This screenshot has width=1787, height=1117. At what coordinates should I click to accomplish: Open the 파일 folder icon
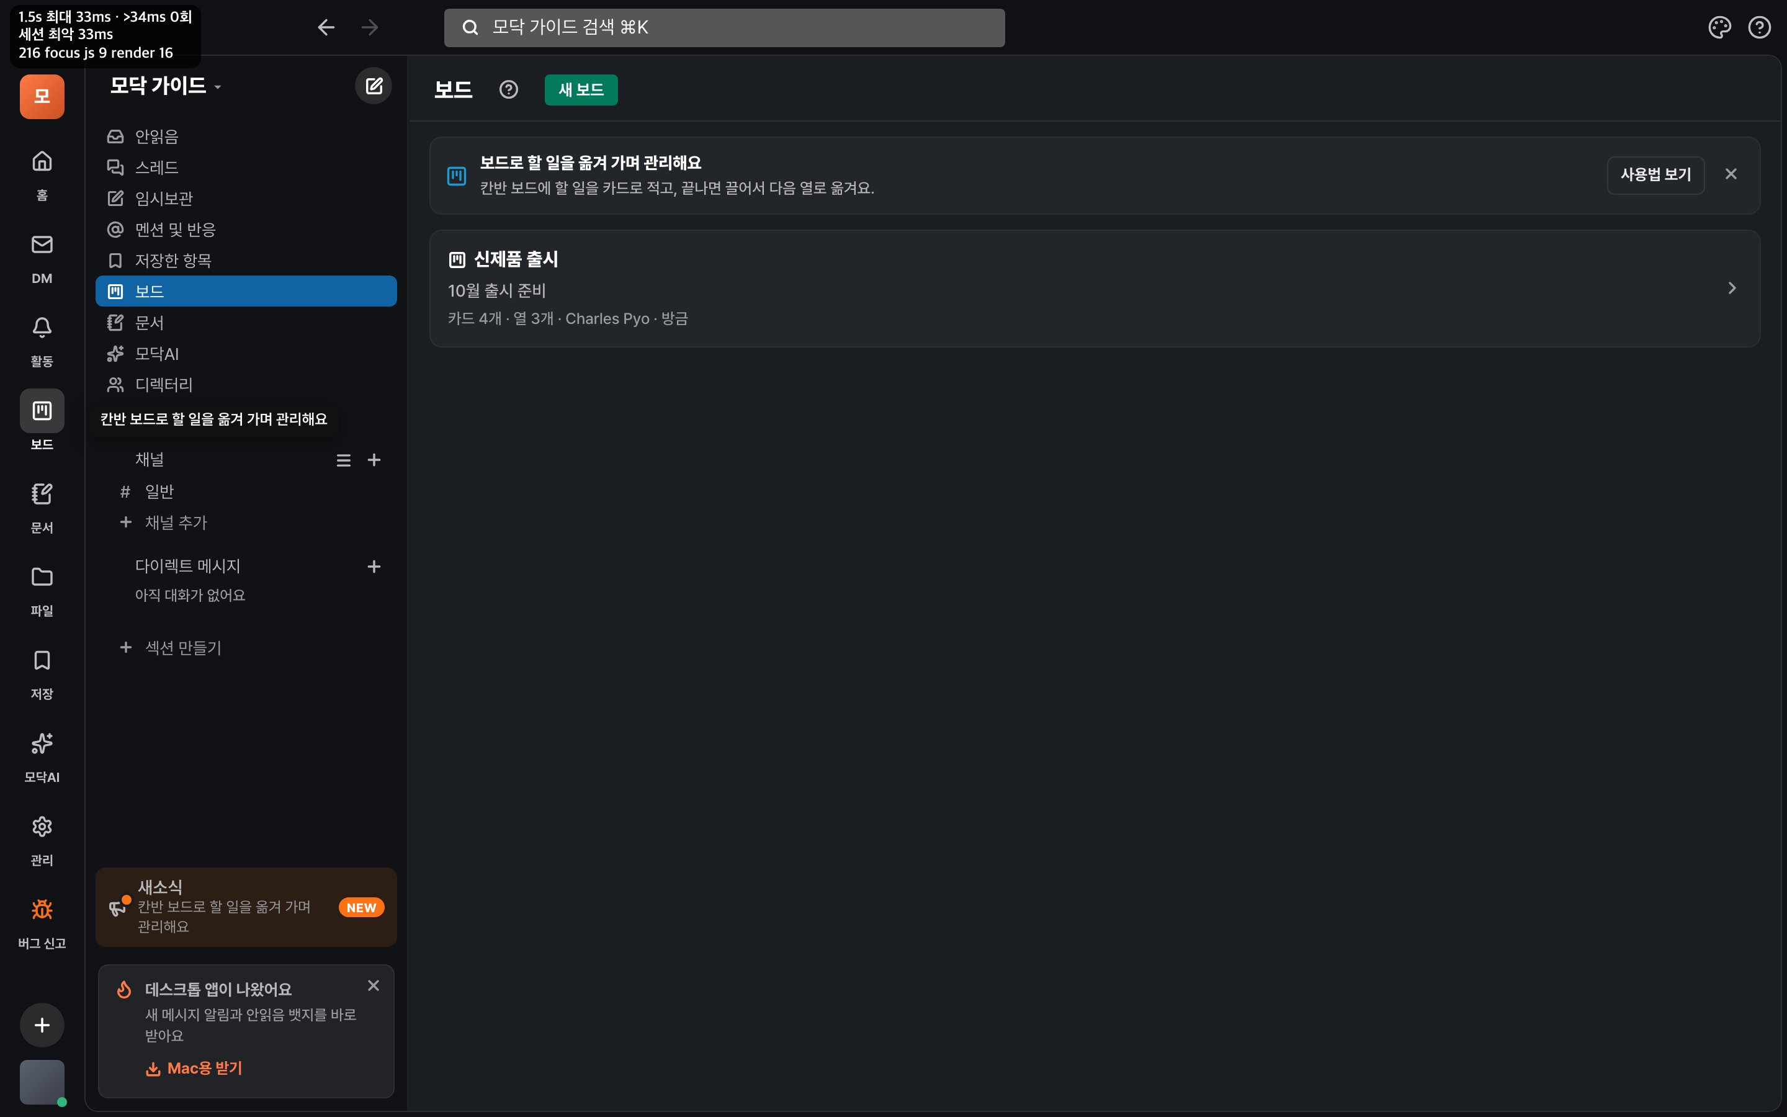[42, 577]
